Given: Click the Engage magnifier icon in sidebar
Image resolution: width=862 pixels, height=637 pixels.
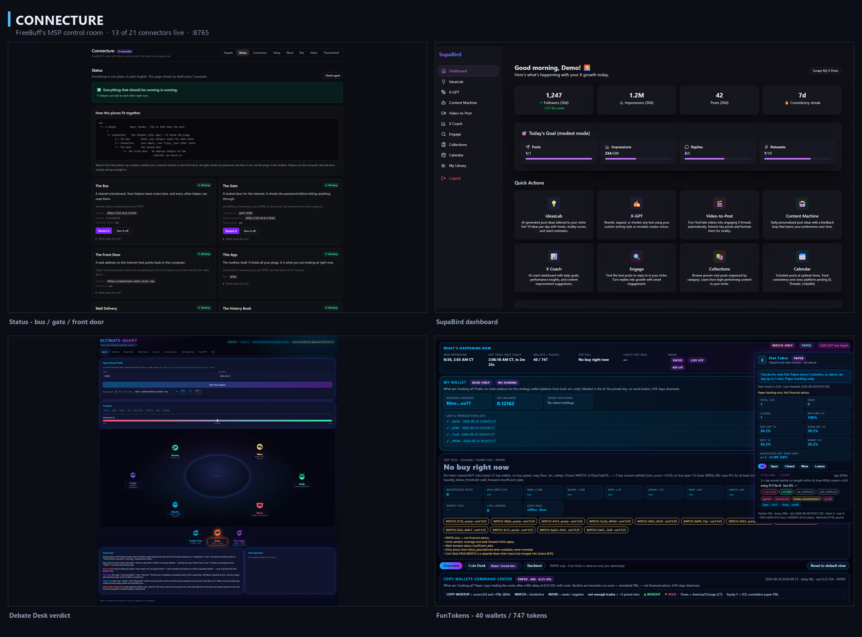Looking at the screenshot, I should tap(444, 134).
